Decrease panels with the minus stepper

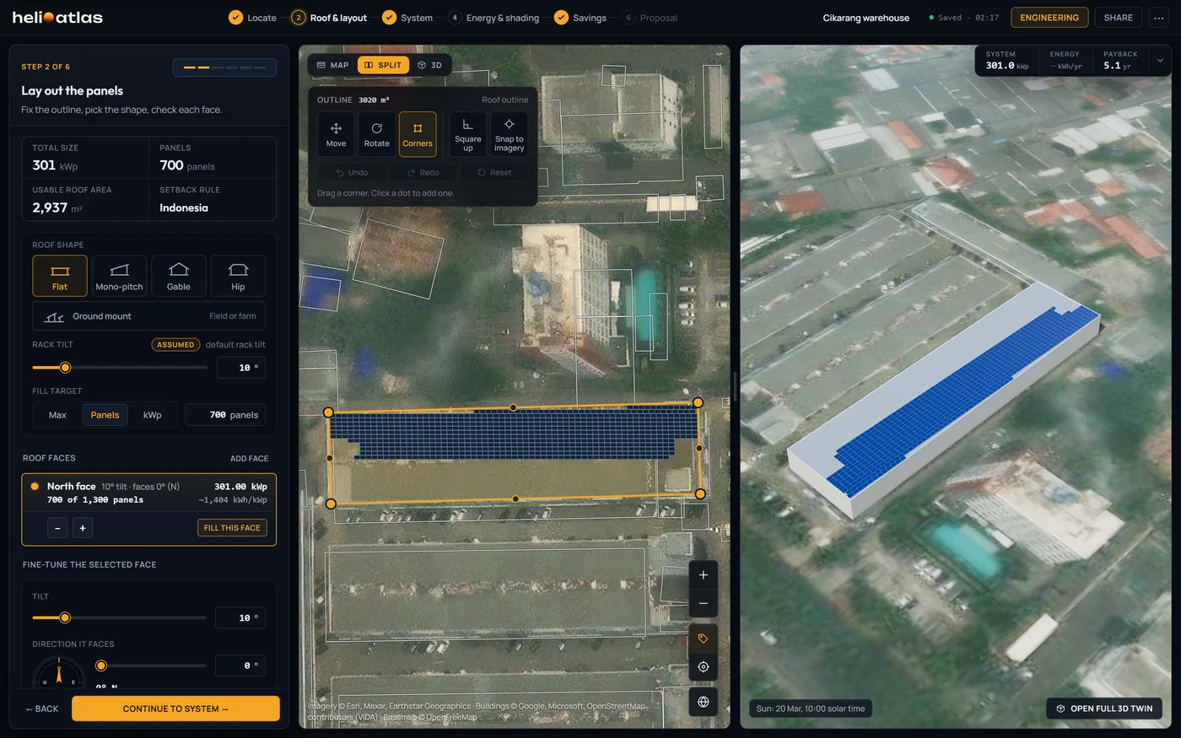(57, 528)
